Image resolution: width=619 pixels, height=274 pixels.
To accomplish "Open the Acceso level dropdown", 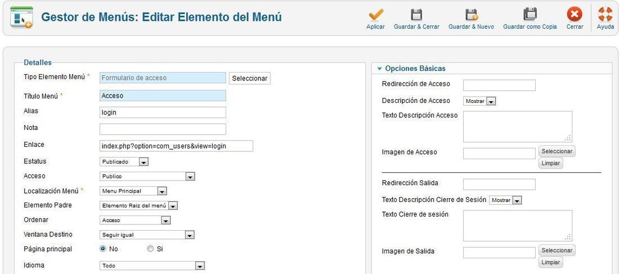I will [x=147, y=177].
